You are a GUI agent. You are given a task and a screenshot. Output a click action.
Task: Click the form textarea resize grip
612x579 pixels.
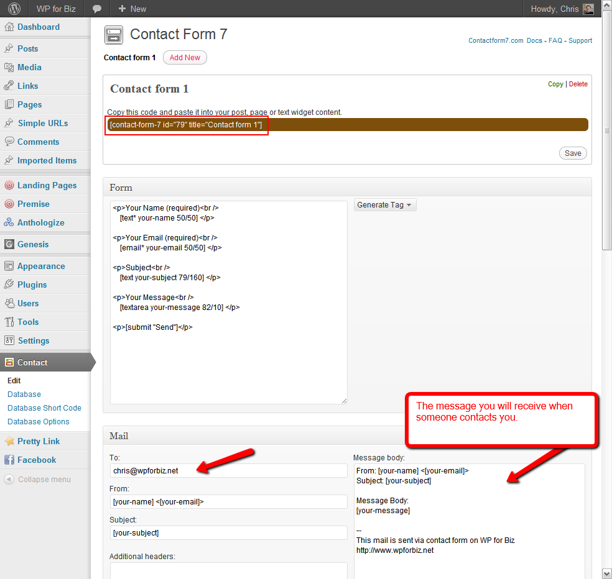tap(344, 401)
